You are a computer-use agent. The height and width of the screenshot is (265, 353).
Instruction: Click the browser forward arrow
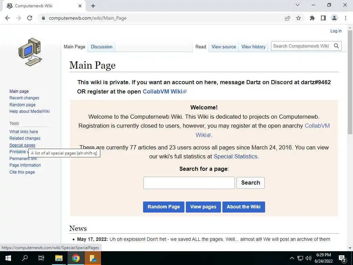pos(19,18)
